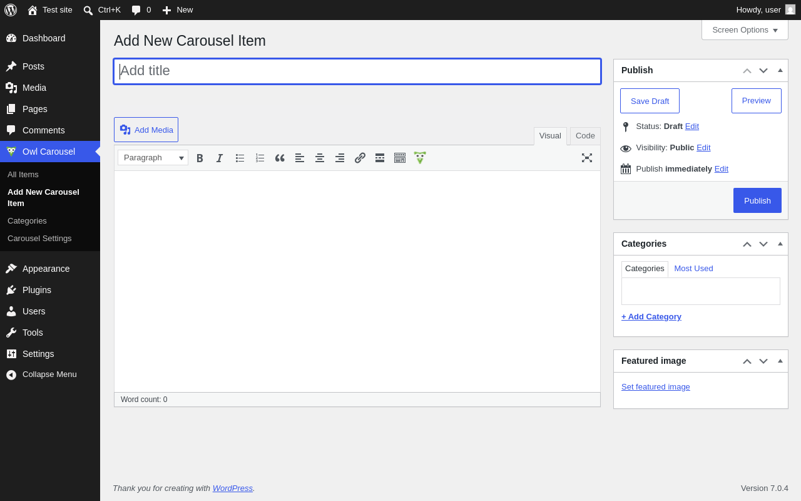801x501 pixels.
Task: Open Users in the sidebar
Action: 50,311
